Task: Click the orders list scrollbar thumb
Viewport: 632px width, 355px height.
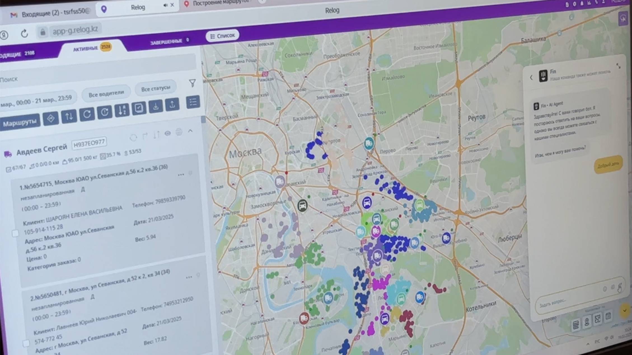Action: click(203, 120)
